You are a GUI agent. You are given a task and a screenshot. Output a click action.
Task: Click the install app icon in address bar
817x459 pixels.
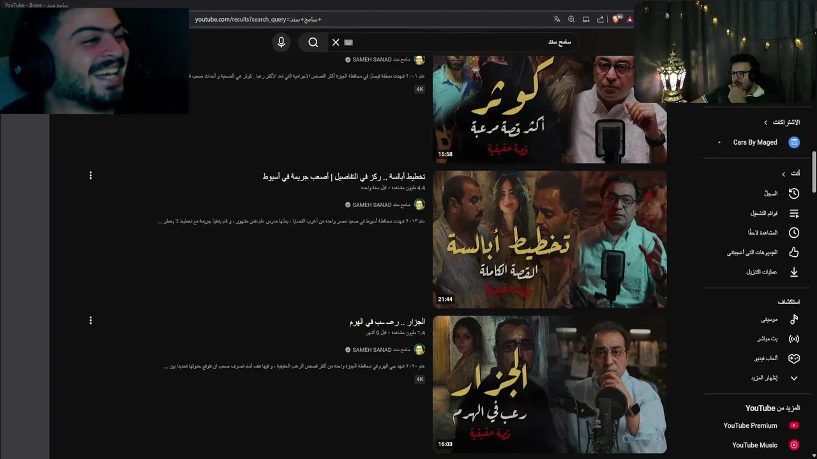tap(586, 19)
